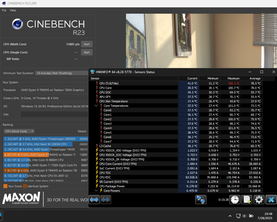Image resolution: width=277 pixels, height=222 pixels.
Task: Collapse the Core Temperatures group
Action: point(96,105)
